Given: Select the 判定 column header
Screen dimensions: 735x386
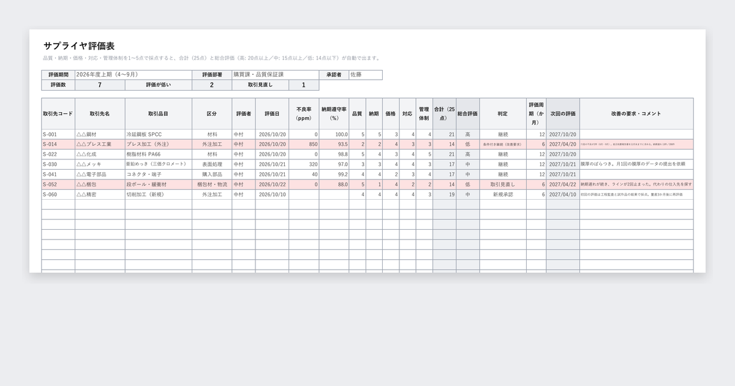Looking at the screenshot, I should click(x=503, y=114).
